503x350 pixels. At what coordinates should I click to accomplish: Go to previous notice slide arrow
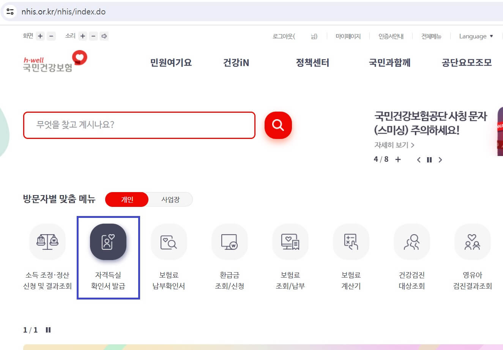coord(419,160)
